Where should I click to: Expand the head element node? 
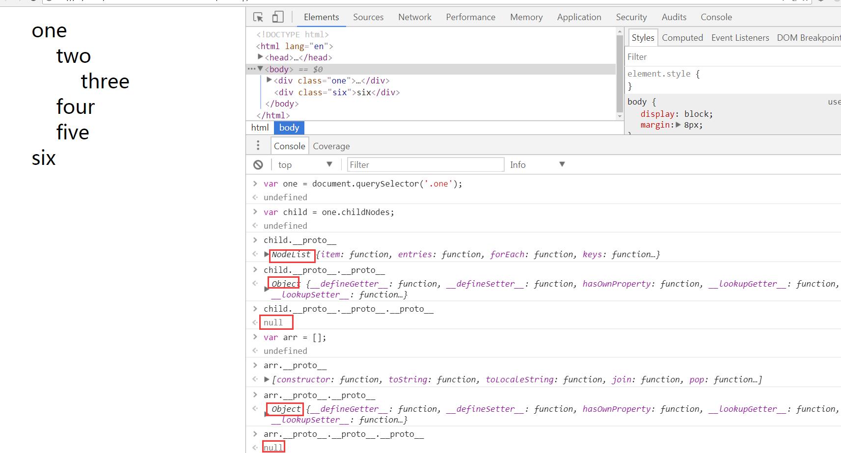click(260, 57)
